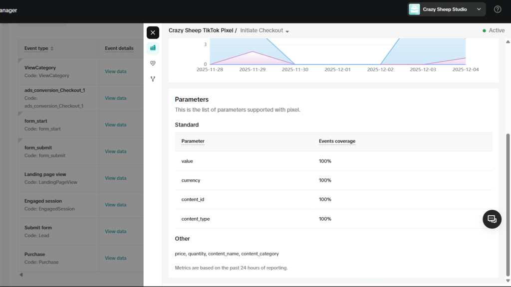Image resolution: width=511 pixels, height=287 pixels.
Task: Click the Event details column header
Action: click(x=119, y=49)
